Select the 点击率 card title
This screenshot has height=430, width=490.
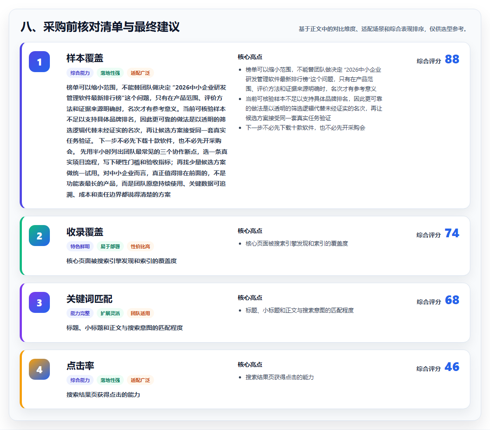80,366
